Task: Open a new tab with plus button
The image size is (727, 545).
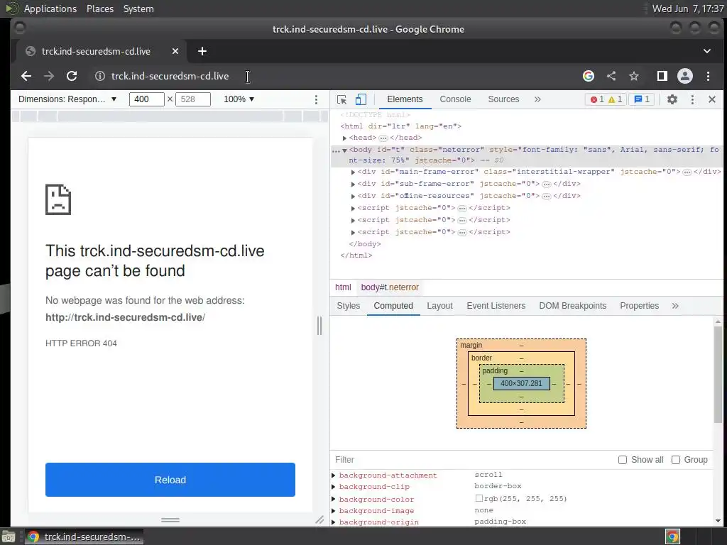Action: coord(202,51)
